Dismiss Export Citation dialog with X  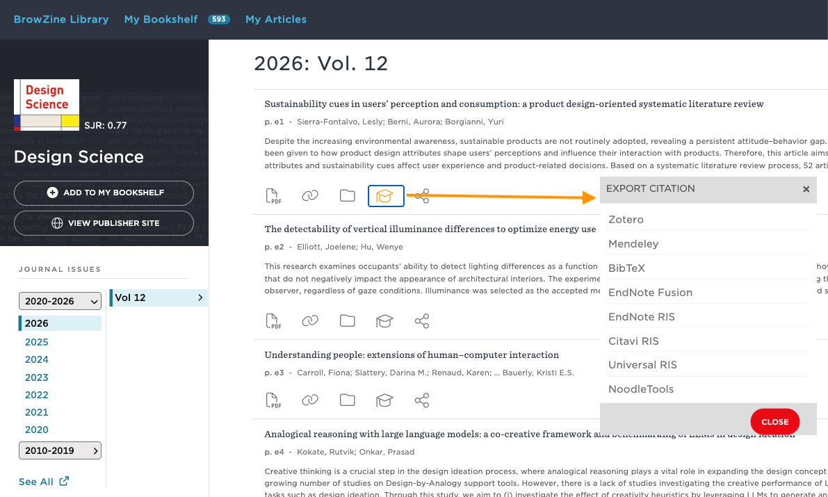pos(806,189)
